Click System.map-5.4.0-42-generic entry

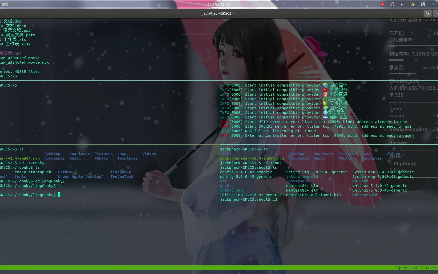[x=383, y=172]
